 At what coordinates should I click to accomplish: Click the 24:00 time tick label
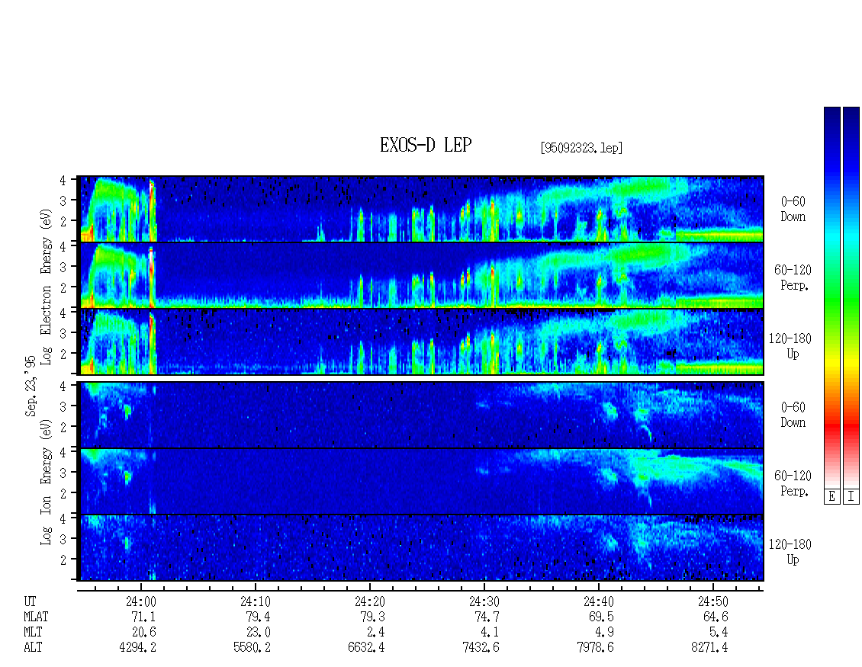(141, 601)
